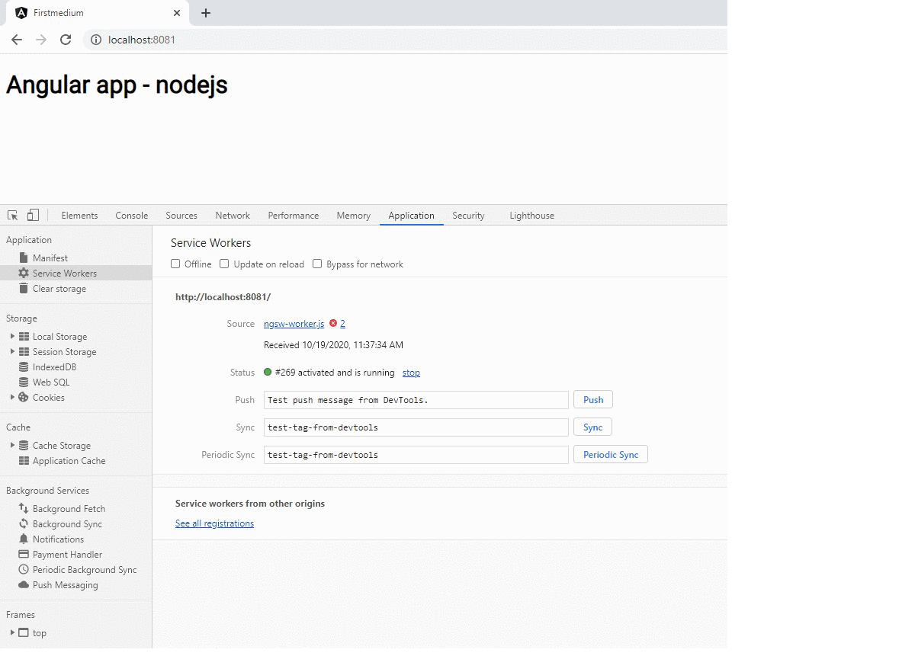This screenshot has height=656, width=915.
Task: Click the browser forward arrow
Action: [41, 40]
